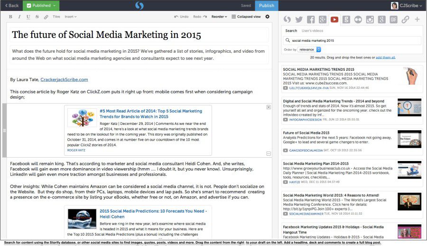
Task: Click the ClickZ article colorful tree thumbnail
Action: pos(82,118)
